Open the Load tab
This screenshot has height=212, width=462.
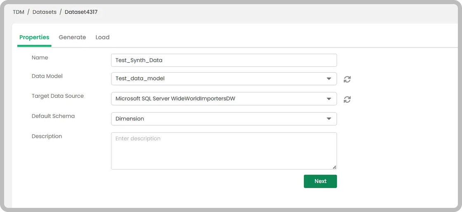coord(103,38)
